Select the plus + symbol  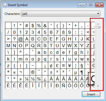[76, 26]
